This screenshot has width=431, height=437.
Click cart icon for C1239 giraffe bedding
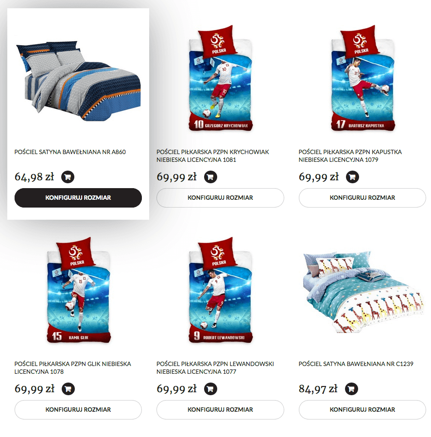(351, 389)
